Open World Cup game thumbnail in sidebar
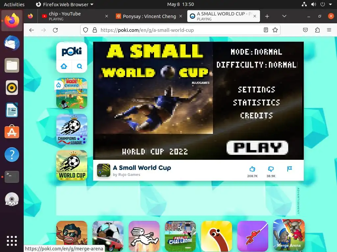Image resolution: width=337 pixels, height=252 pixels. pos(72,165)
